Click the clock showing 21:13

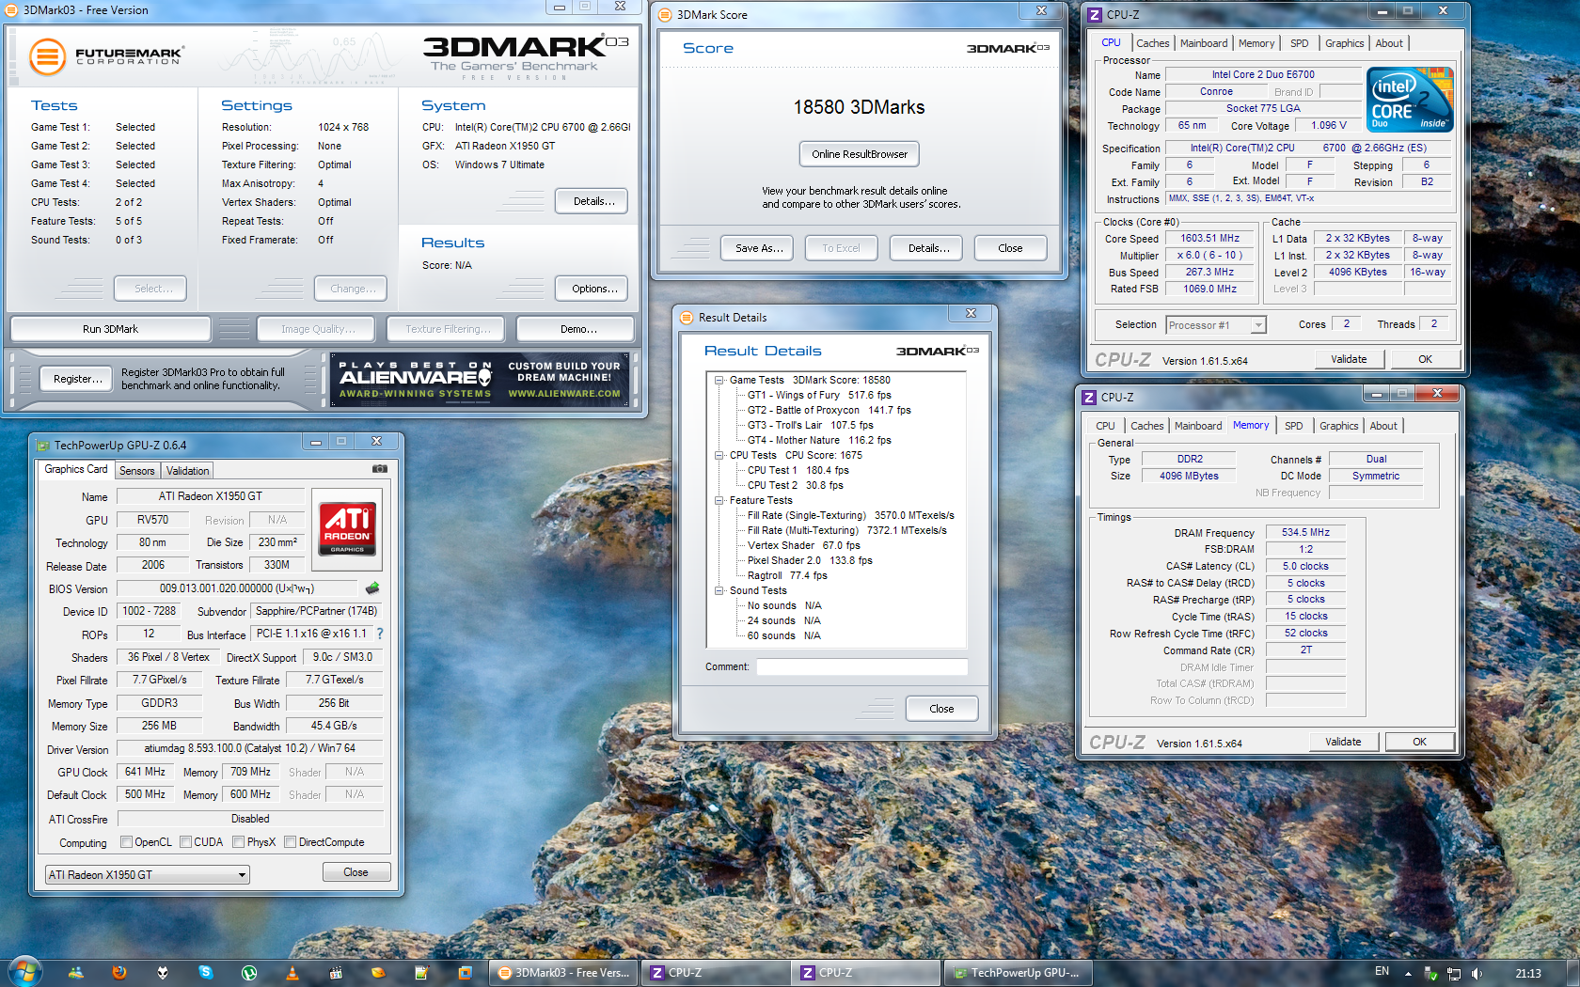click(x=1528, y=974)
